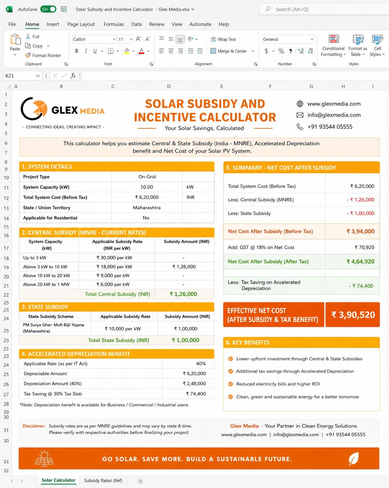Align text right
This screenshot has width=389, height=488.
180,51
